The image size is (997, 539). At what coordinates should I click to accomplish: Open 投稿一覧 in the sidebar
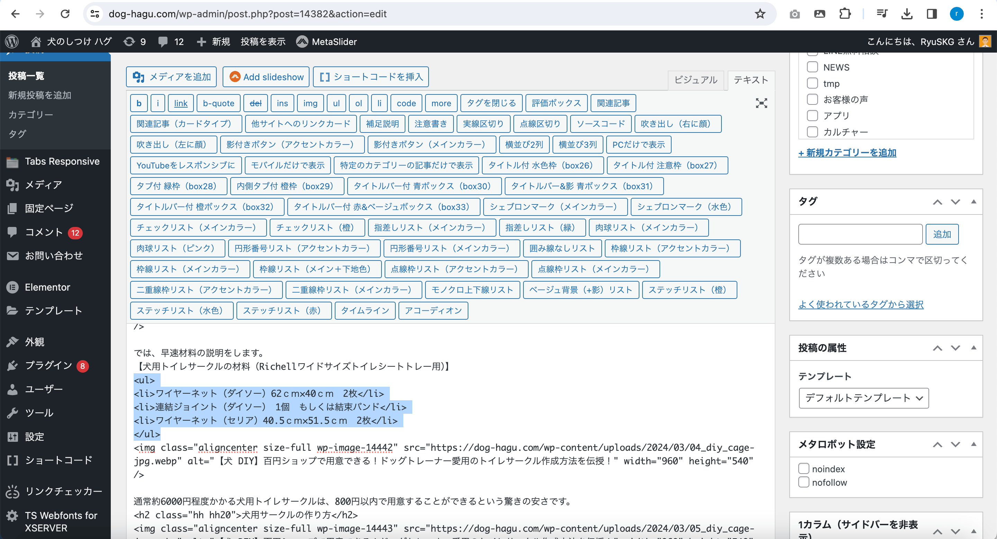[x=26, y=76]
